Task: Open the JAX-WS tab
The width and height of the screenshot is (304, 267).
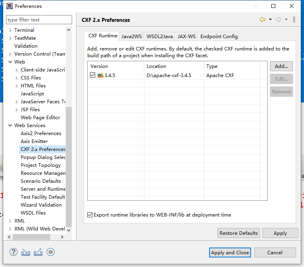Action: tap(186, 36)
